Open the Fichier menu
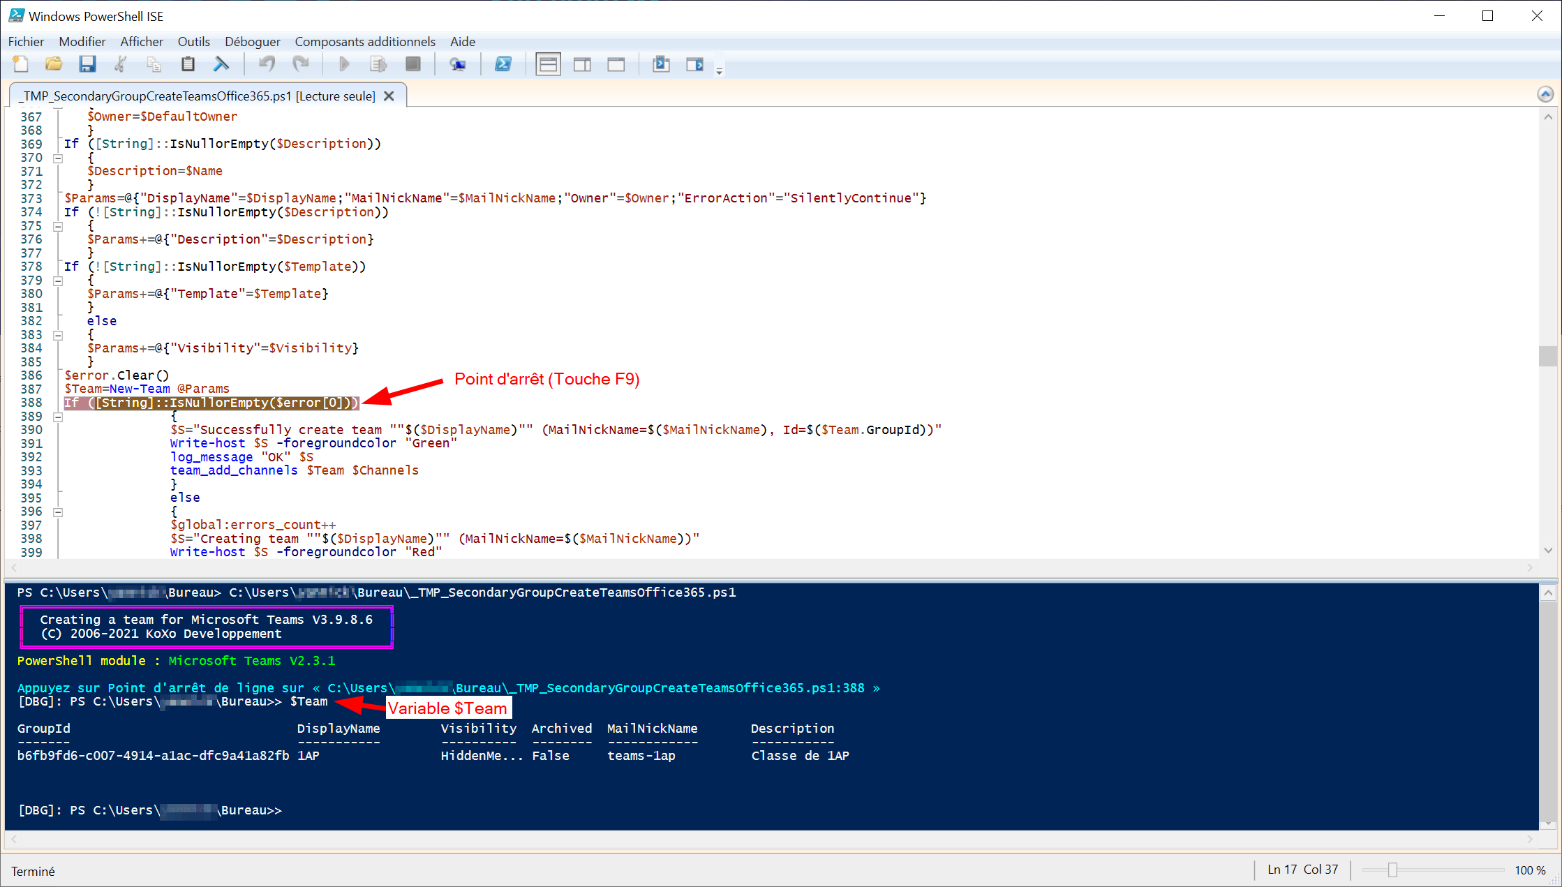 coord(26,41)
